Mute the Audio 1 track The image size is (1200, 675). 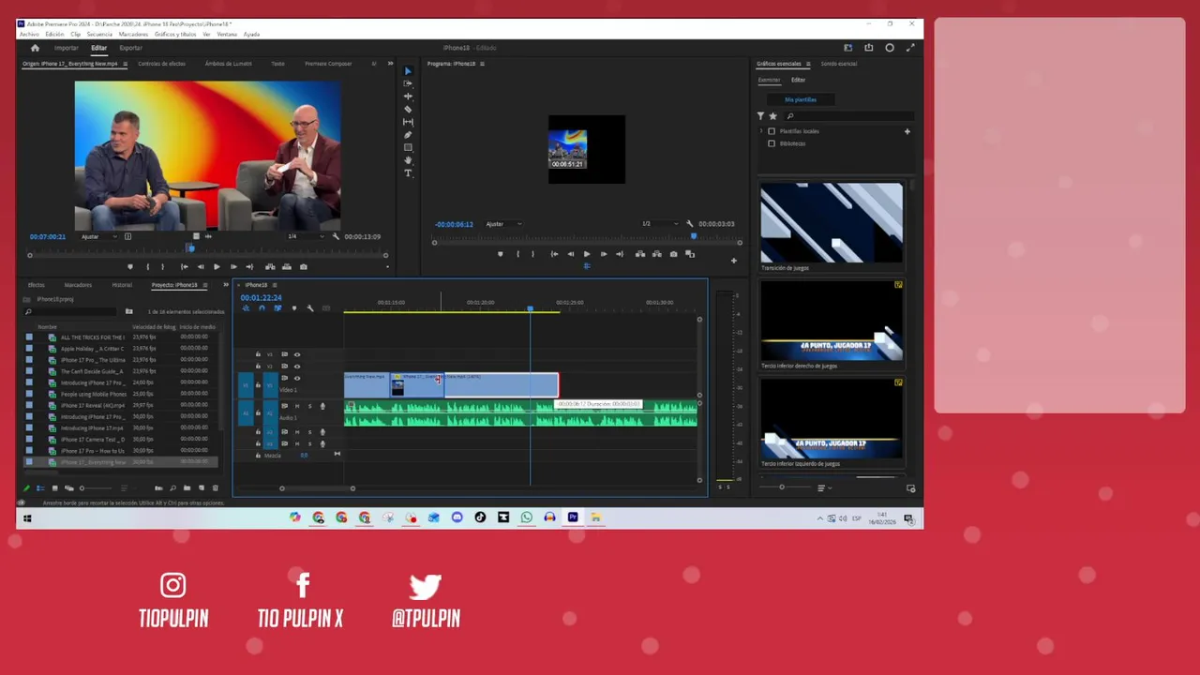click(x=297, y=406)
